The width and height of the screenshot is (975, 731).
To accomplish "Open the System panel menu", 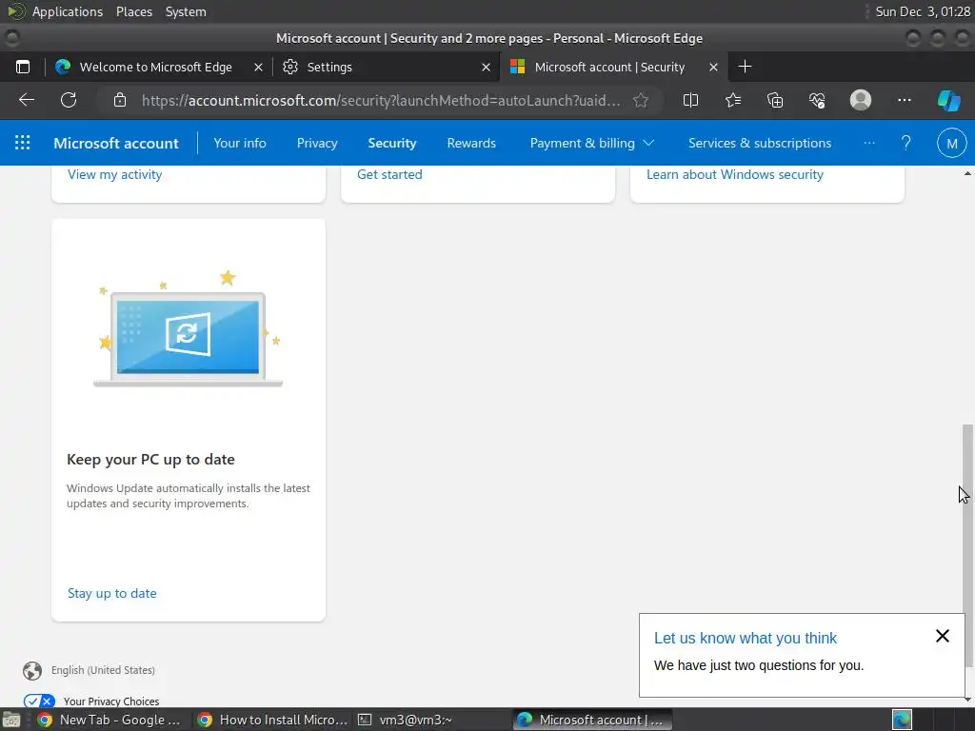I will click(x=186, y=11).
